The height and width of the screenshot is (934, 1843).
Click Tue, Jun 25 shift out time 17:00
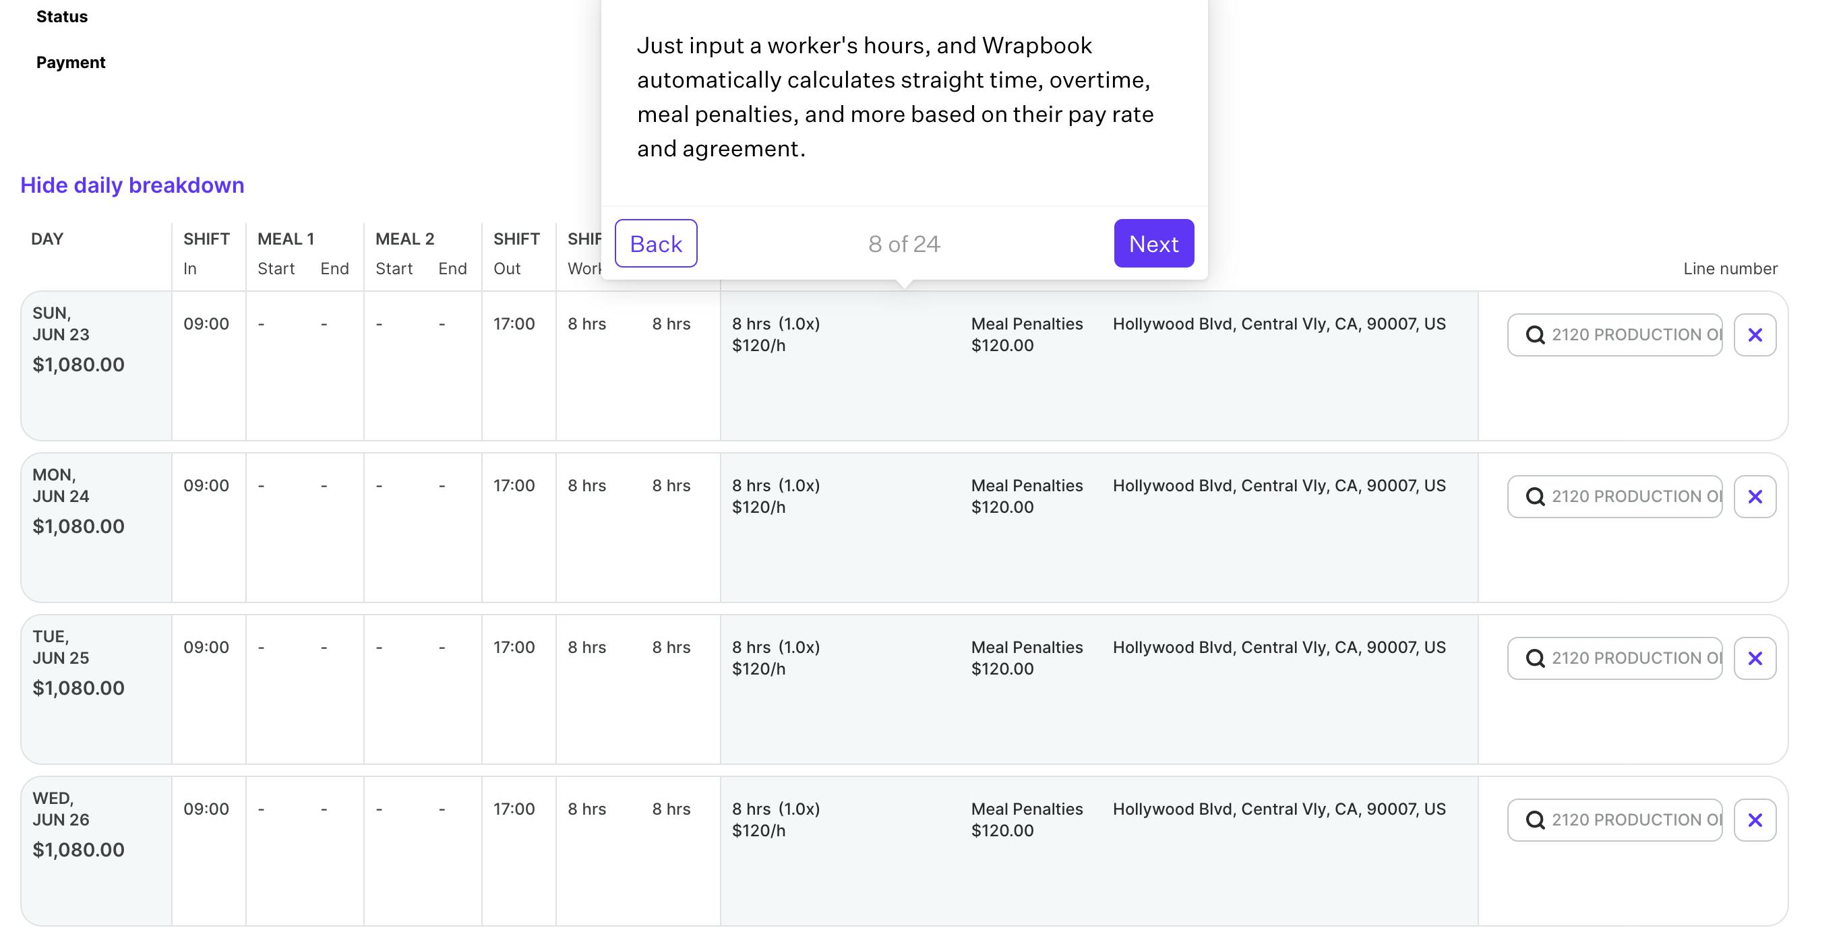[x=514, y=647]
